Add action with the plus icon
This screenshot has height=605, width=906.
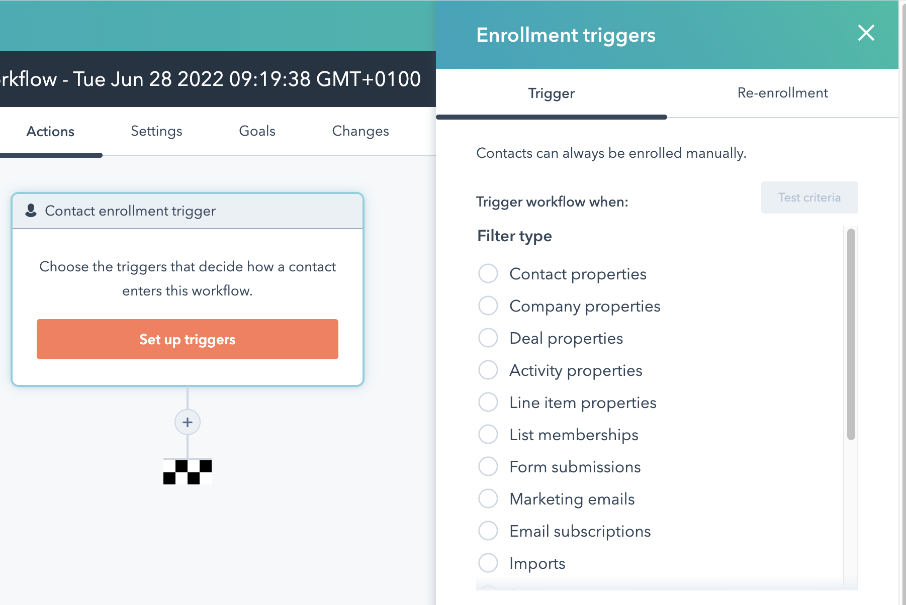click(x=188, y=422)
